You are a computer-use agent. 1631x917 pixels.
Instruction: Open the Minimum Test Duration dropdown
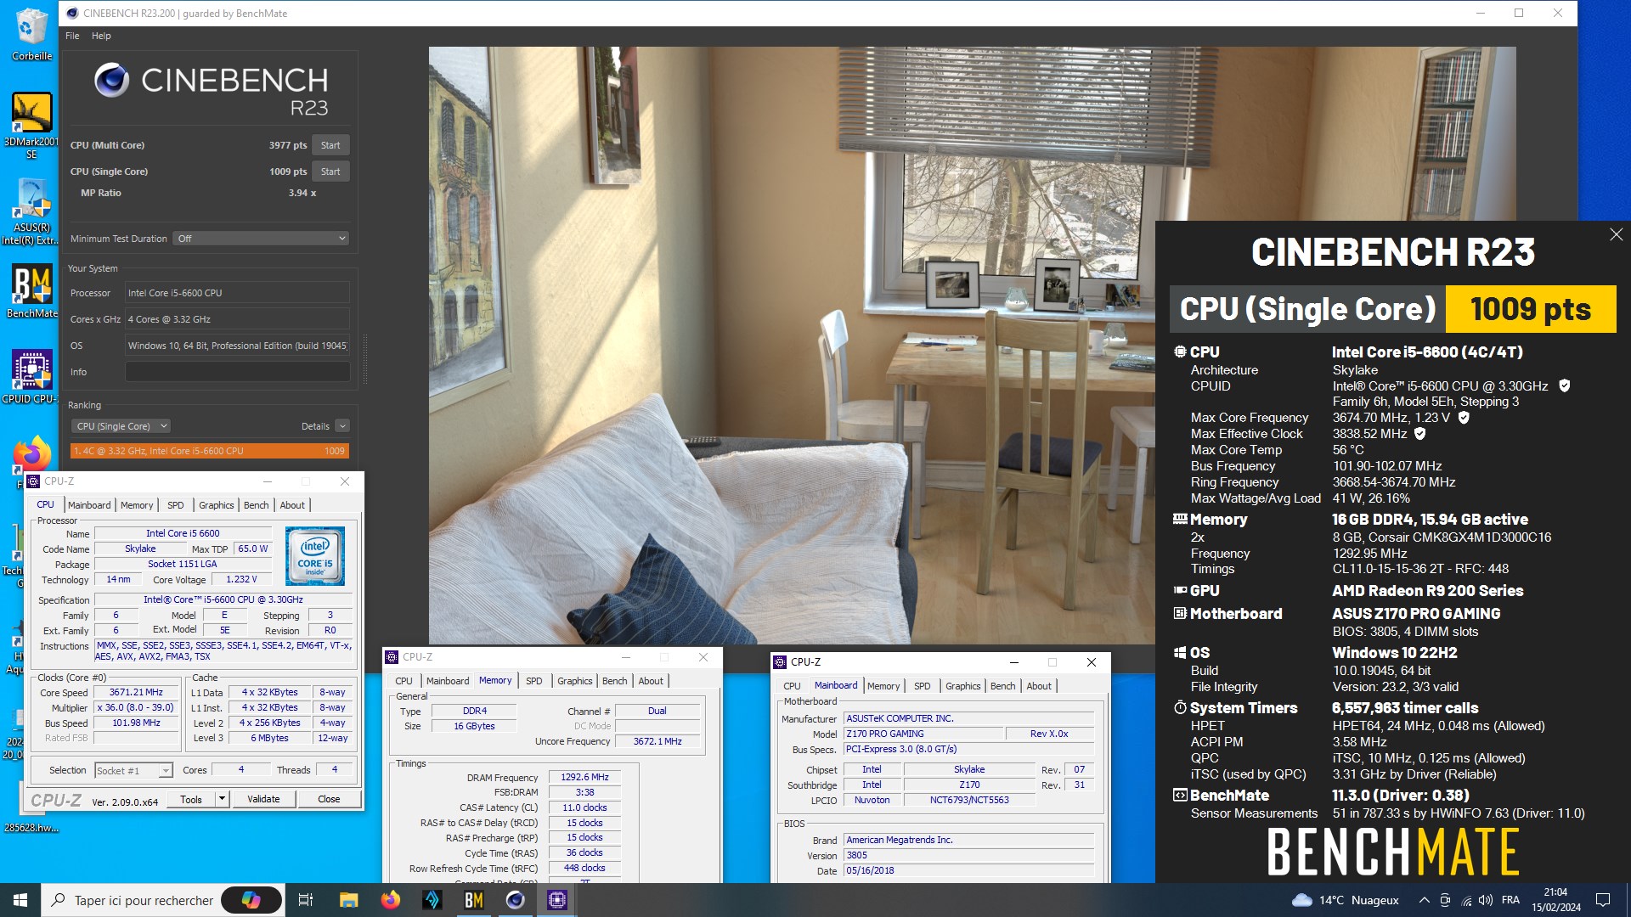[x=261, y=239]
